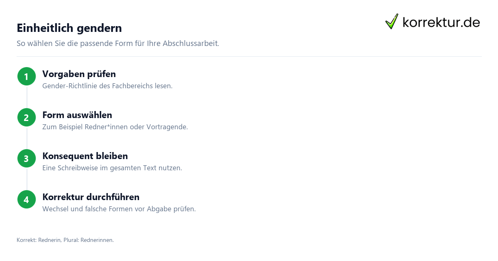Click the Eine Schreibweise im gesamten Text line

click(112, 168)
